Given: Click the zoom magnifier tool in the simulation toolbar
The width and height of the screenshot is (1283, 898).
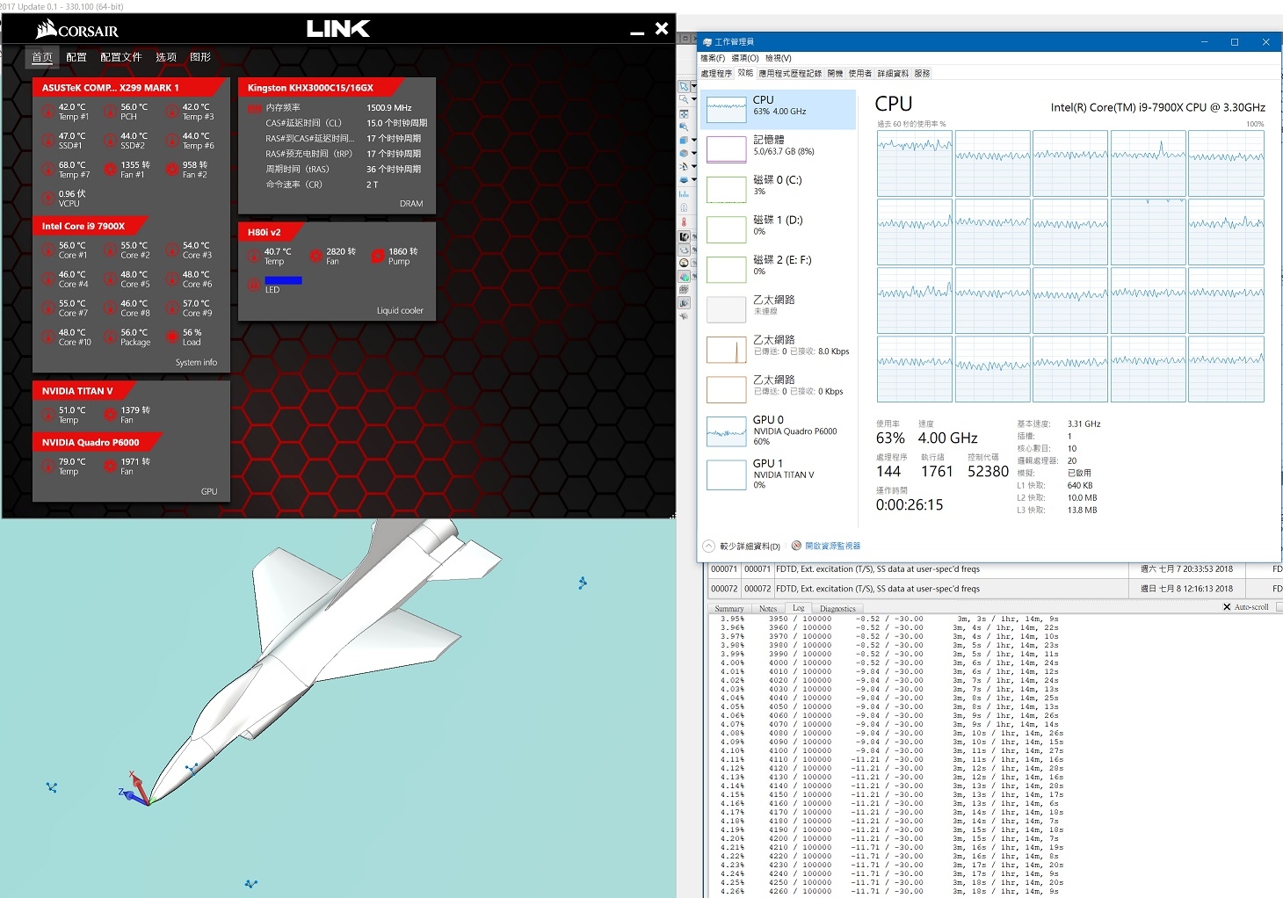Looking at the screenshot, I should [684, 99].
